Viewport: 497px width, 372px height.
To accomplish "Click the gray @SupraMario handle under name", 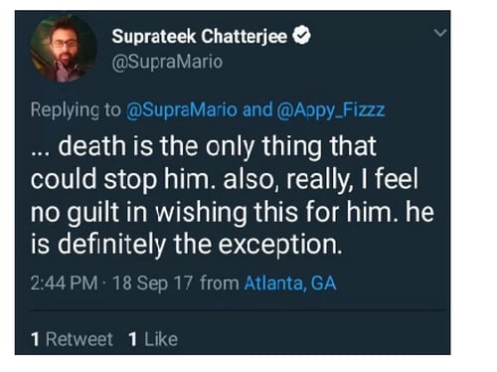I will pyautogui.click(x=167, y=62).
